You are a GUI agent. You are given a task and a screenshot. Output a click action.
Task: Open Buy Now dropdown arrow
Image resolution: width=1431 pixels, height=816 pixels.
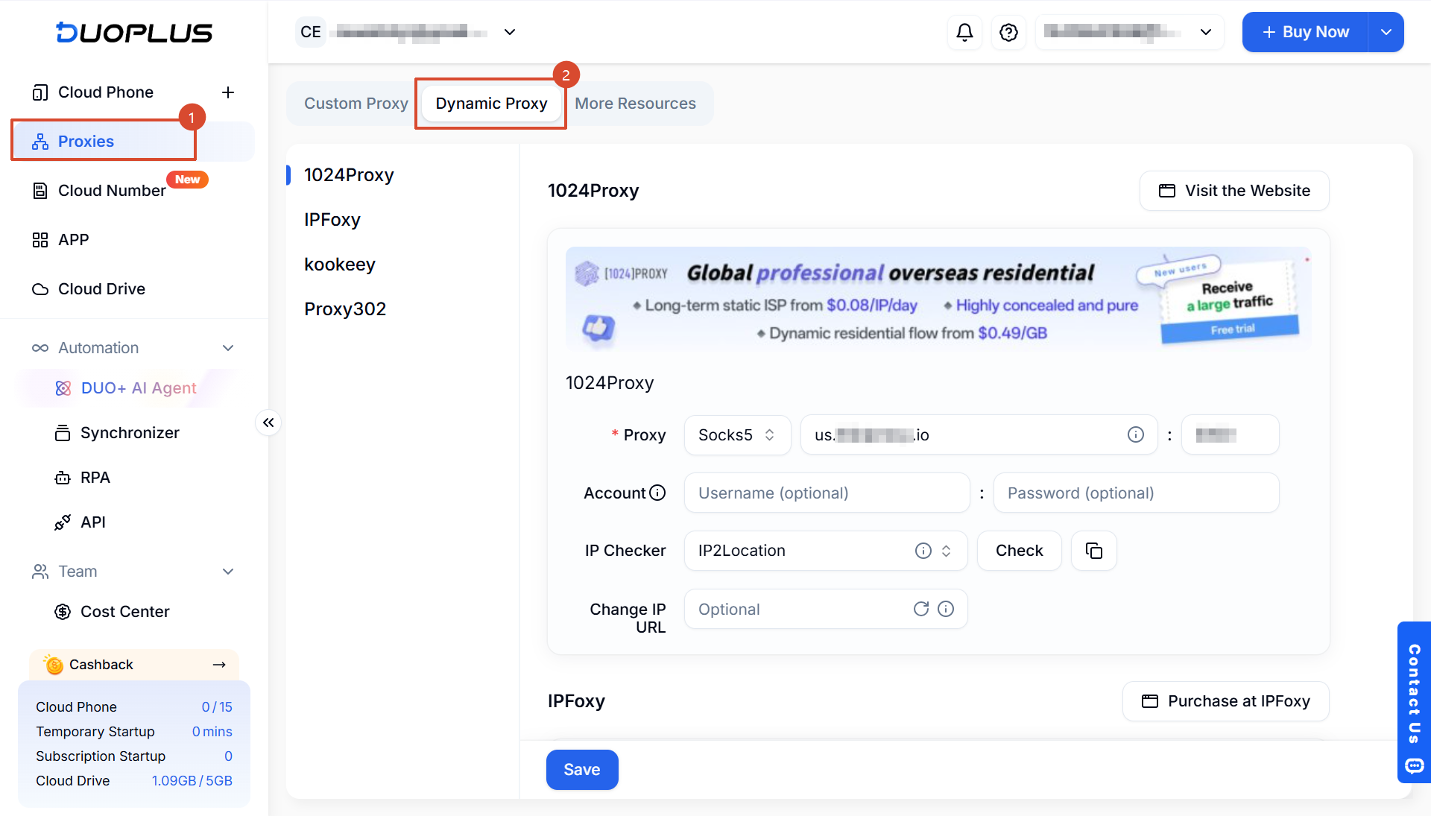point(1386,32)
